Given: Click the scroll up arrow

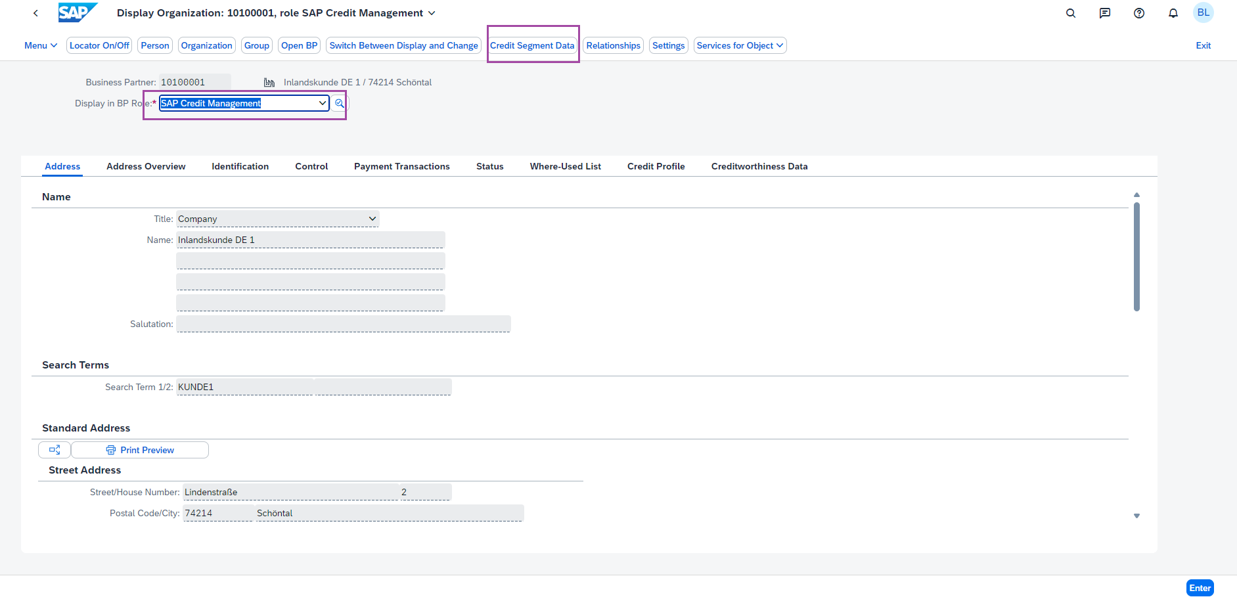Looking at the screenshot, I should point(1136,195).
